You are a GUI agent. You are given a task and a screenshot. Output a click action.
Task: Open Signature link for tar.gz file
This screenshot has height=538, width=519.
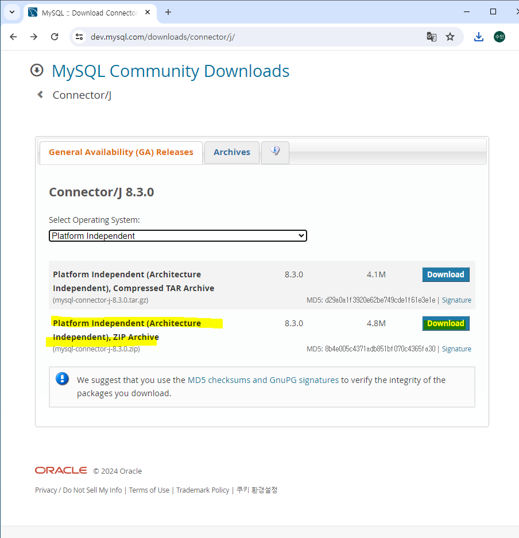[456, 300]
